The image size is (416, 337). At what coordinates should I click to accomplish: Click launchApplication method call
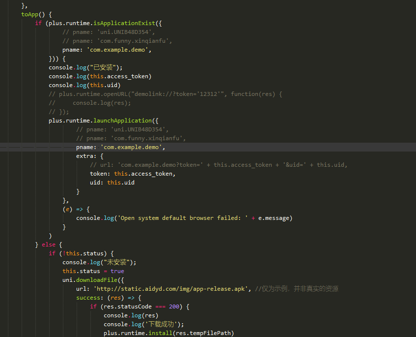click(123, 121)
